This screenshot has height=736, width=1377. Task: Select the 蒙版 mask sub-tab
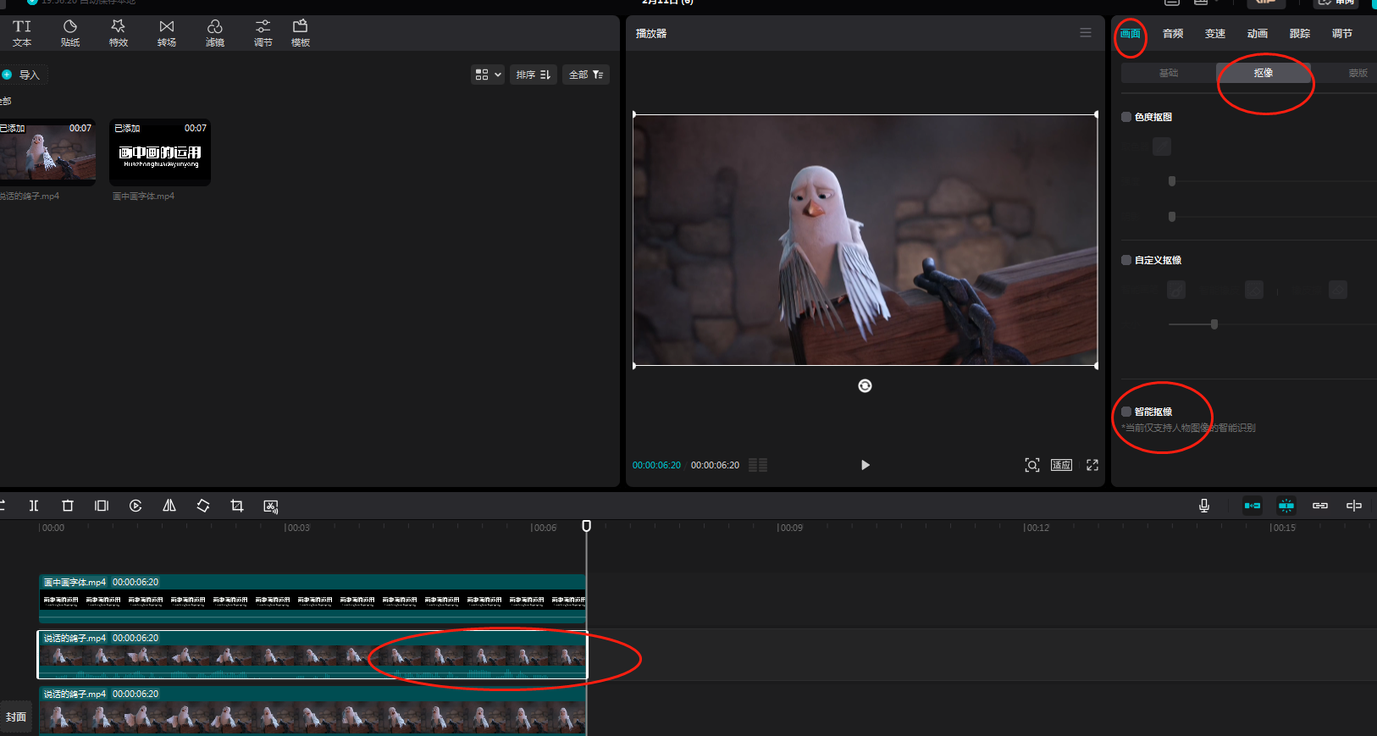click(1358, 73)
